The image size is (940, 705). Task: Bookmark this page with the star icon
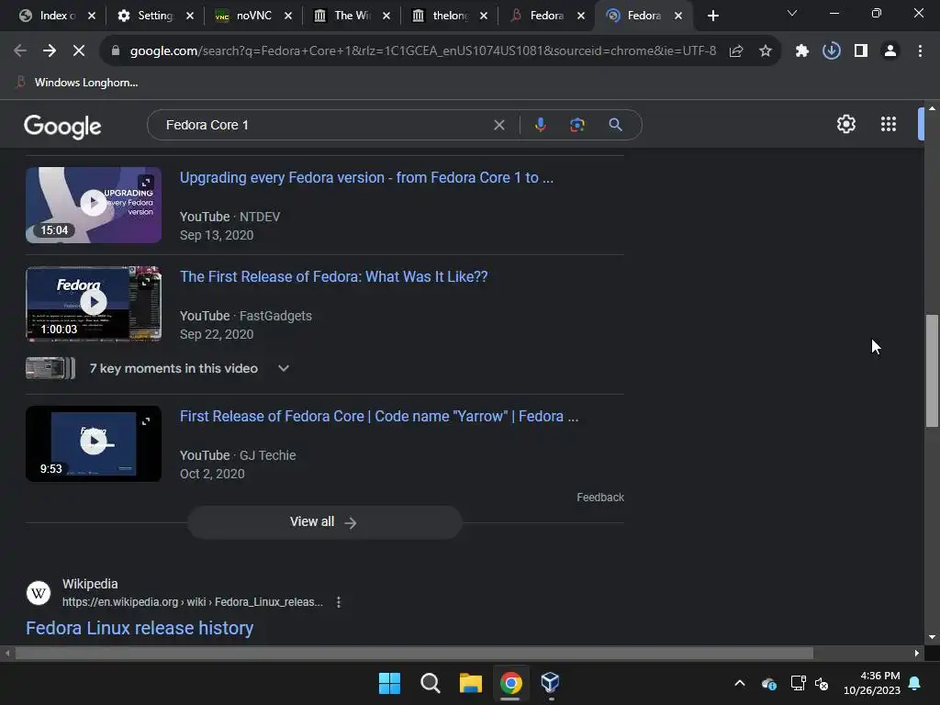tap(766, 51)
